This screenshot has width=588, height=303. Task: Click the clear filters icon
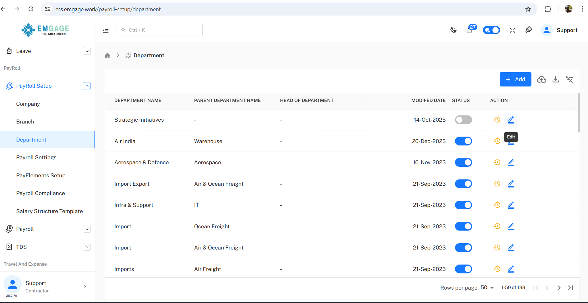[x=569, y=80]
